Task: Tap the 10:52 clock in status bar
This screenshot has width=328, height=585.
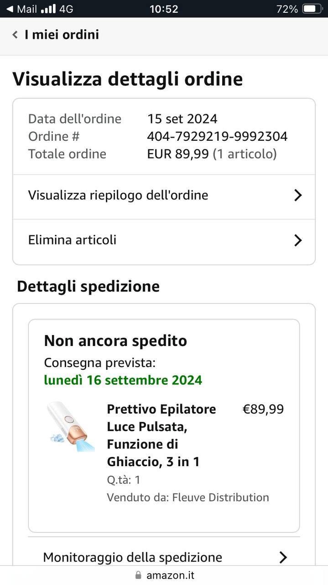Action: pos(164,9)
